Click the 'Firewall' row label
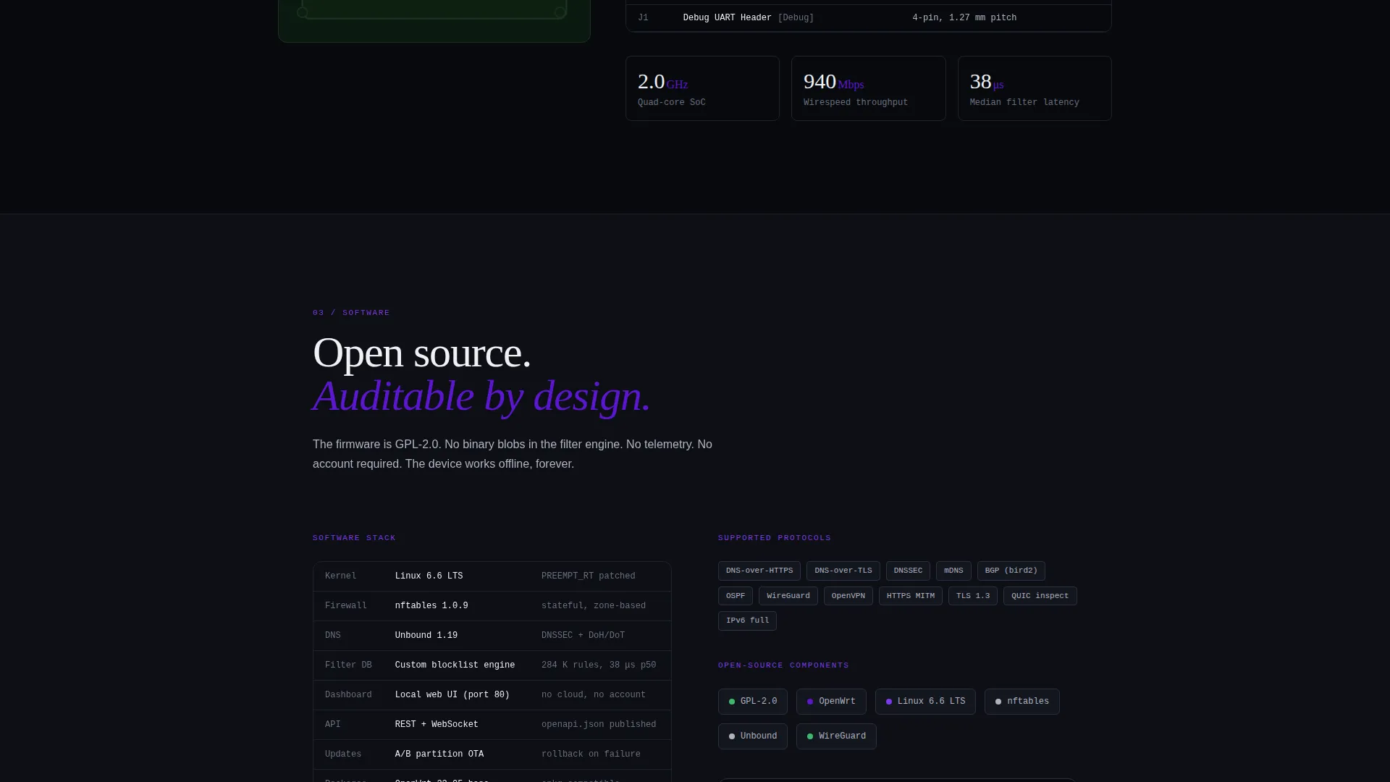The width and height of the screenshot is (1390, 782). tap(346, 606)
